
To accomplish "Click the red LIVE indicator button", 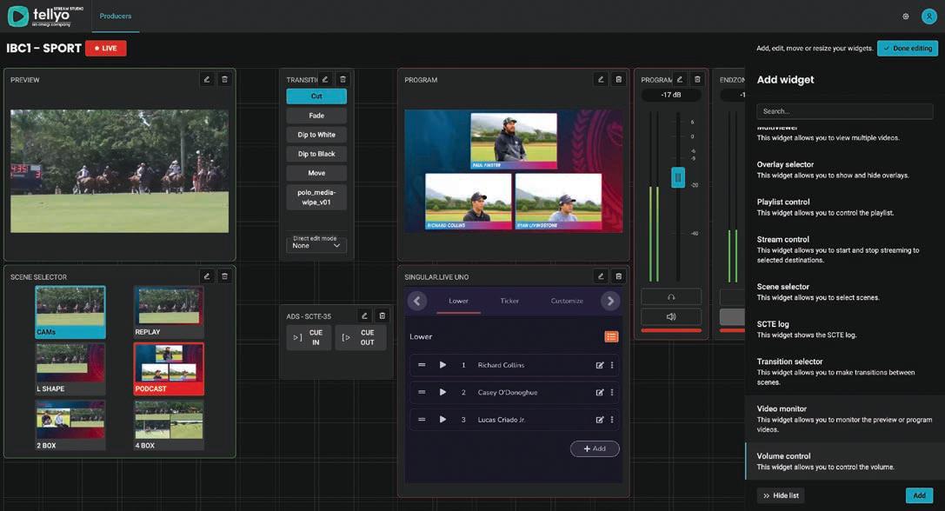I will 105,48.
